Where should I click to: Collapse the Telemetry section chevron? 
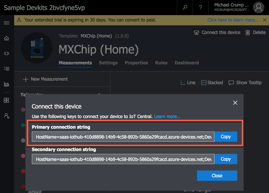pyautogui.click(x=99, y=94)
